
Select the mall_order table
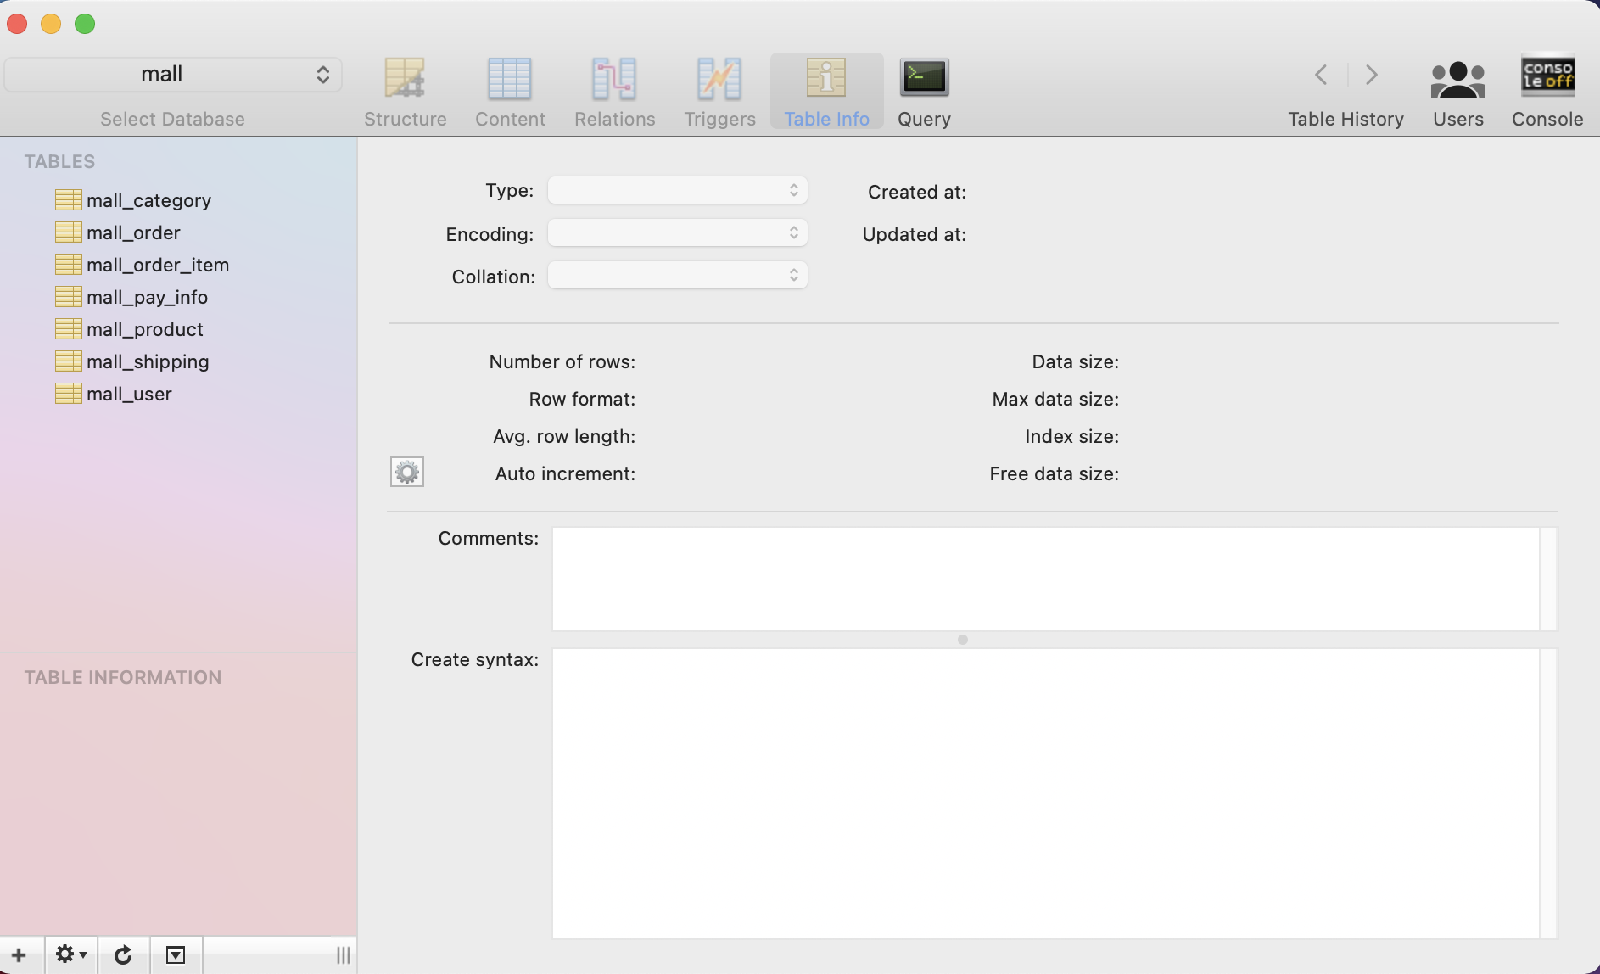click(x=133, y=232)
